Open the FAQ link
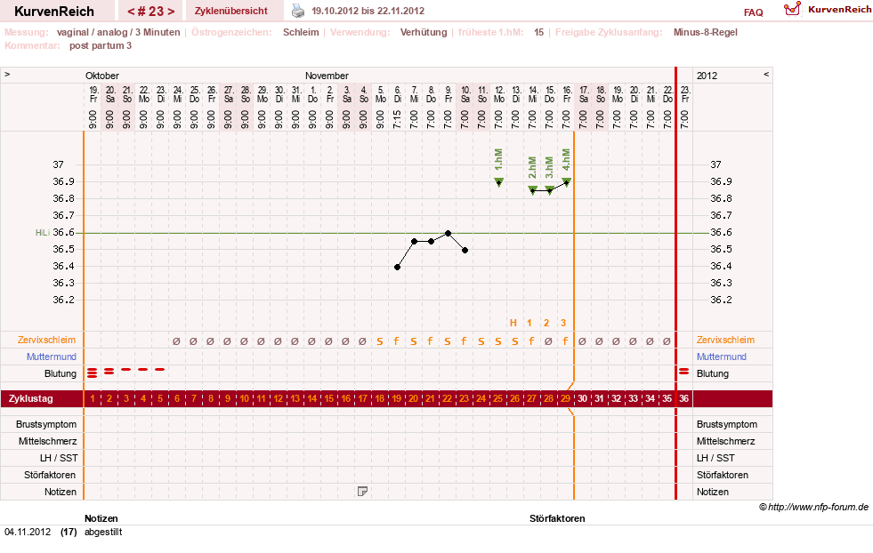873x553 pixels. click(x=753, y=12)
